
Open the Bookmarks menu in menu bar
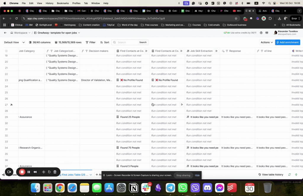63,3
